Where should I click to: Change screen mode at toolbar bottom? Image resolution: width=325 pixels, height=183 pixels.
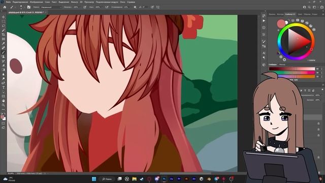(4, 128)
